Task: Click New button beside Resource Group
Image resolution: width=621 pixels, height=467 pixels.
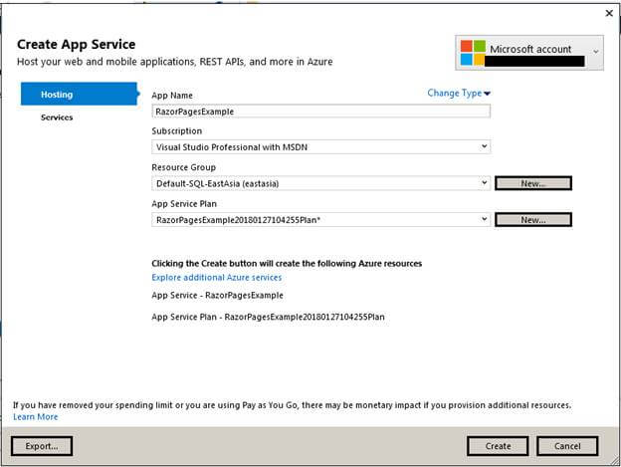Action: pos(532,183)
